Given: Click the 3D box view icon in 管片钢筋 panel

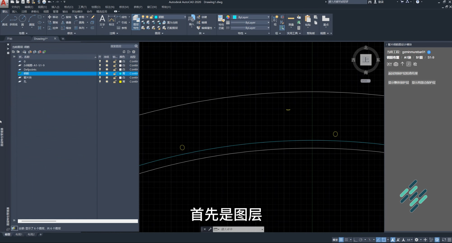Looking at the screenshot, I should pyautogui.click(x=396, y=64).
